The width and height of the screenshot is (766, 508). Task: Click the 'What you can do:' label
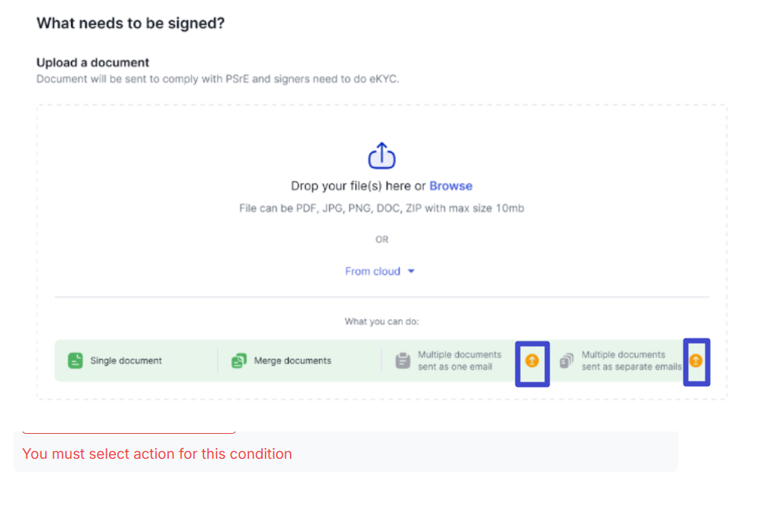tap(381, 321)
